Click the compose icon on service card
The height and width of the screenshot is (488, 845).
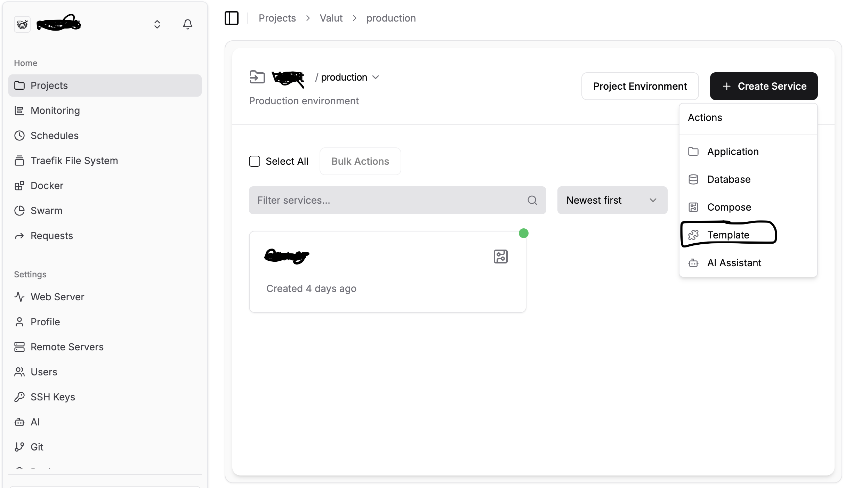click(500, 257)
